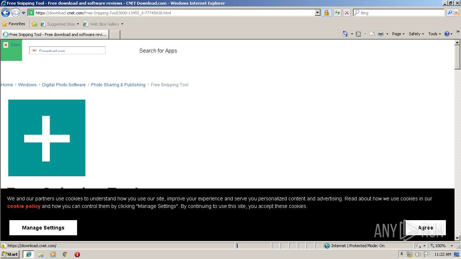Open the Favorites star button
The image size is (461, 259).
14,24
